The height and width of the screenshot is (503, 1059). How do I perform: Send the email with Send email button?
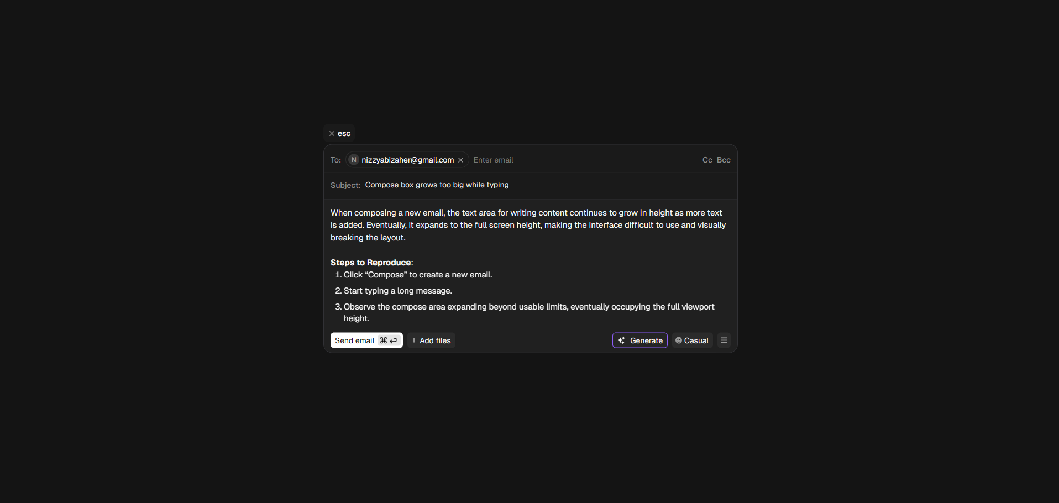(366, 340)
